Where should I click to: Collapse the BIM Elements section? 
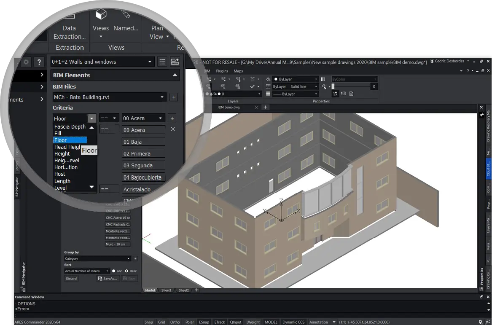(175, 75)
